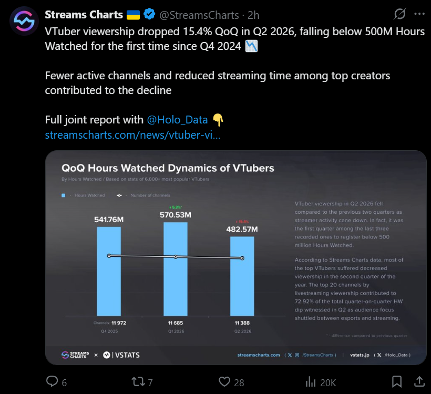Image resolution: width=431 pixels, height=394 pixels.
Task: Open the three-dot more options menu
Action: point(419,14)
